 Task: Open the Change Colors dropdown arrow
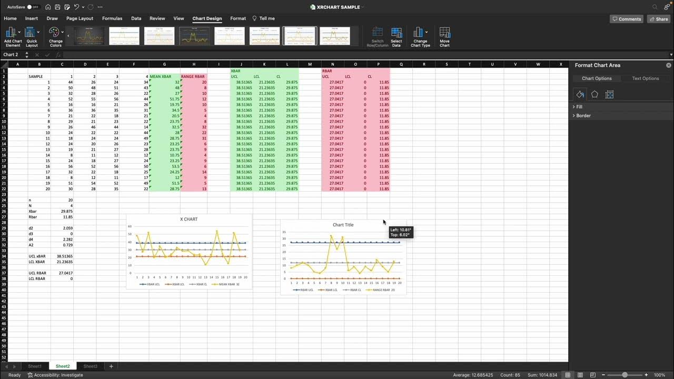tap(62, 32)
